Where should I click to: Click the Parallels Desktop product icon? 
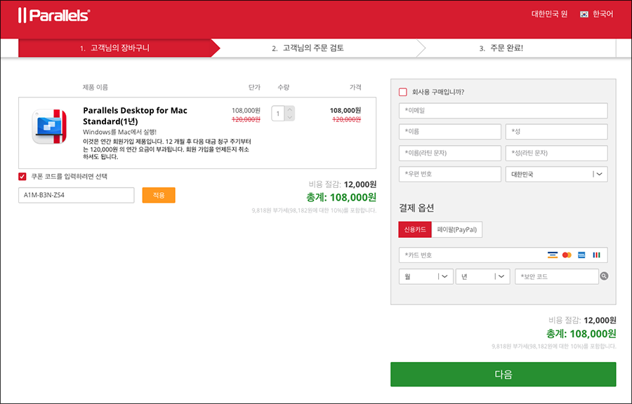[49, 126]
